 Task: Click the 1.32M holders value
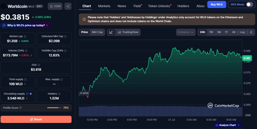(54, 98)
